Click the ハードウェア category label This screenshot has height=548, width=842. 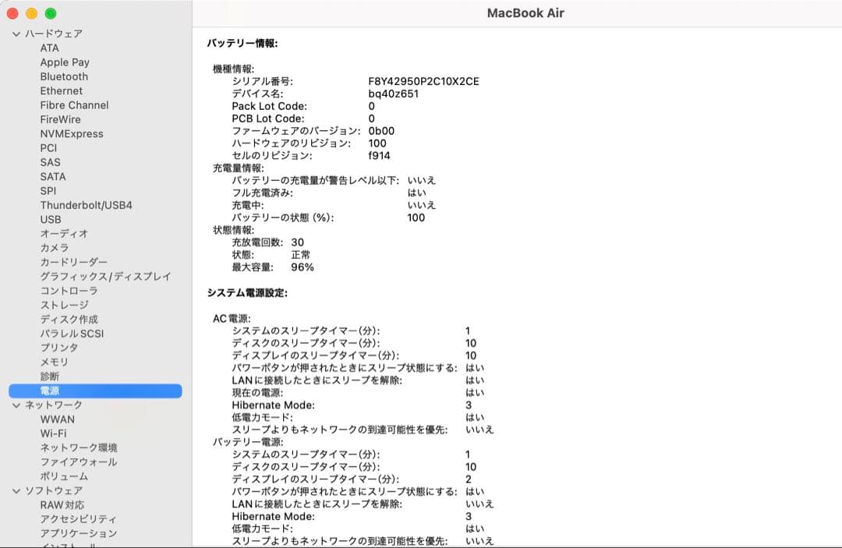54,34
